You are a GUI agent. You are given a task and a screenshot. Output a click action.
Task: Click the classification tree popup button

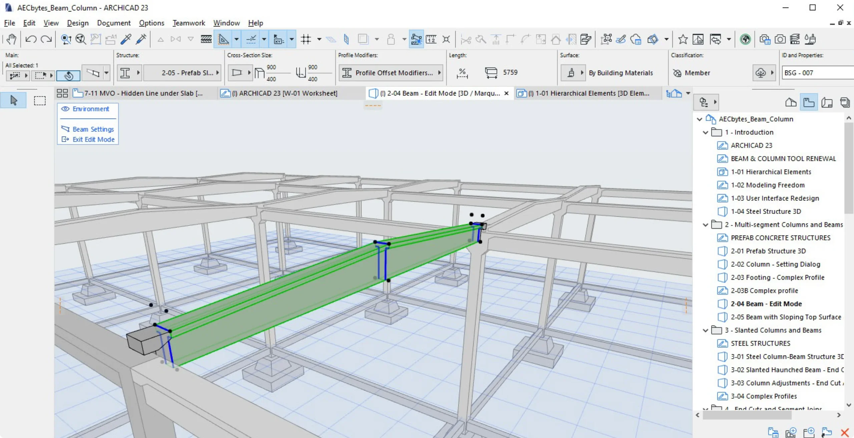(x=764, y=73)
